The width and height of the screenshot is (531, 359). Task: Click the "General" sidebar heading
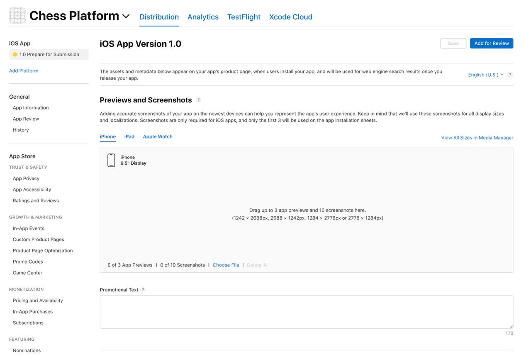tap(19, 97)
